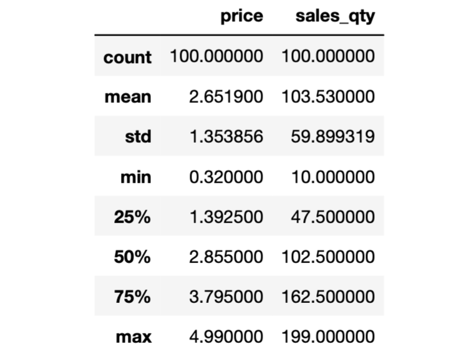This screenshot has height=359, width=474.
Task: Click the price column header
Action: 241,16
